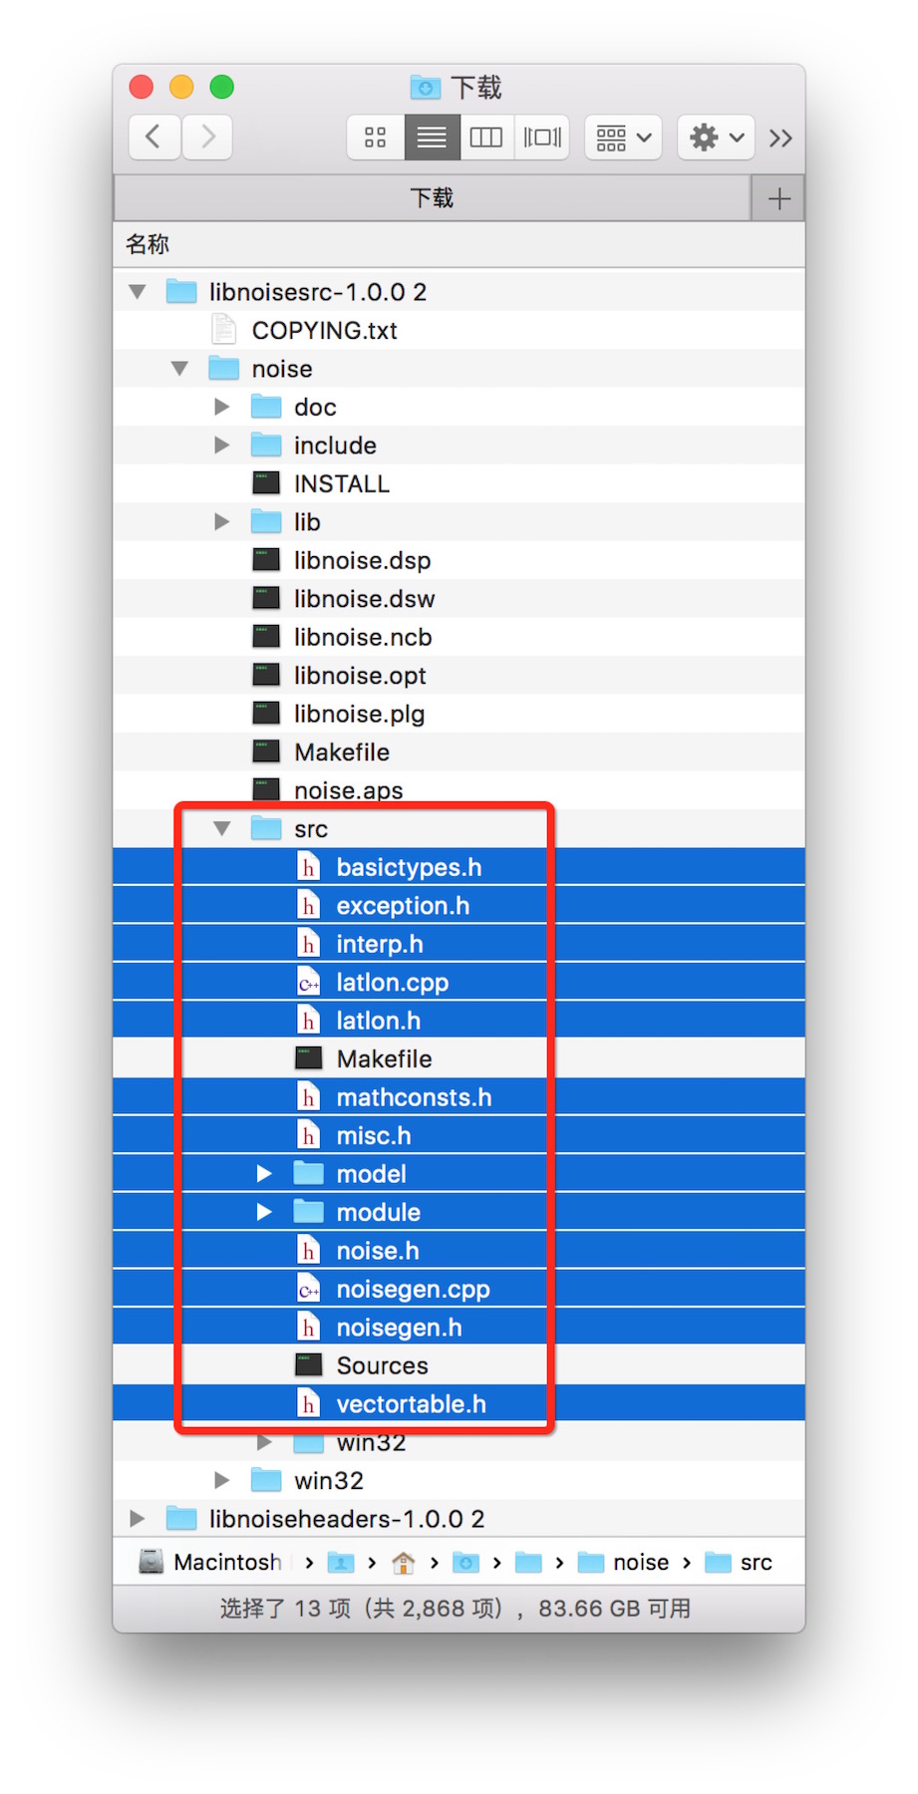918x1794 pixels.
Task: Switch to Cover Flow view
Action: [542, 137]
